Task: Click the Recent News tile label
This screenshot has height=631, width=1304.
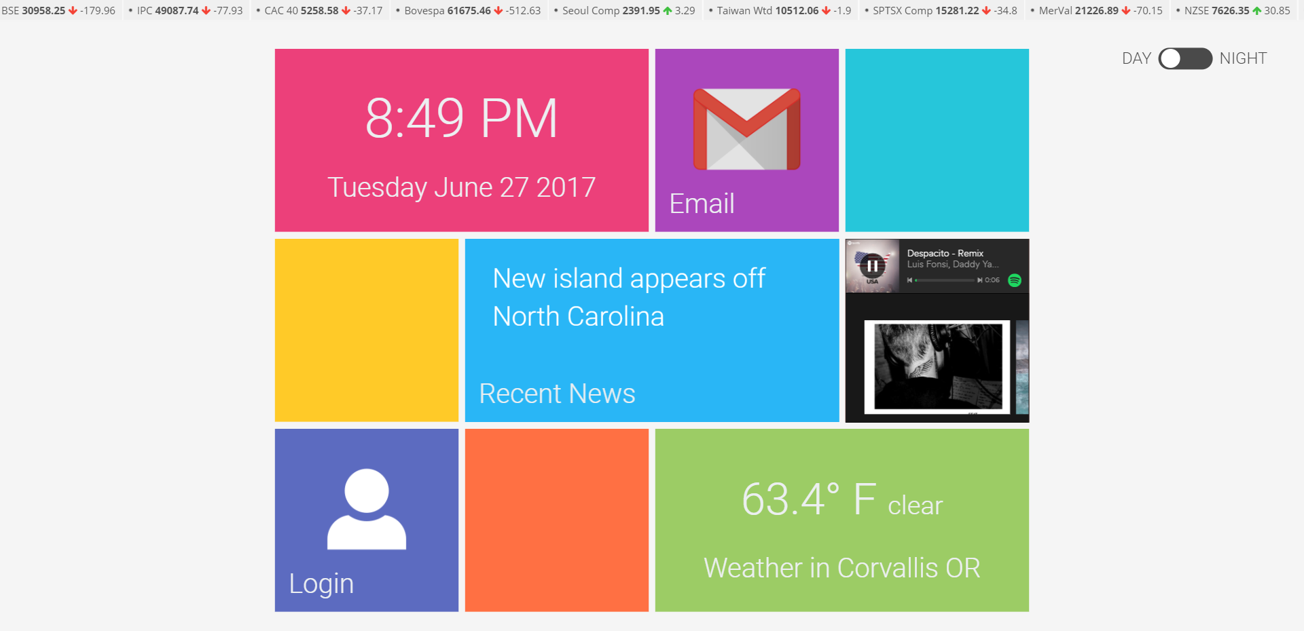Action: point(557,394)
